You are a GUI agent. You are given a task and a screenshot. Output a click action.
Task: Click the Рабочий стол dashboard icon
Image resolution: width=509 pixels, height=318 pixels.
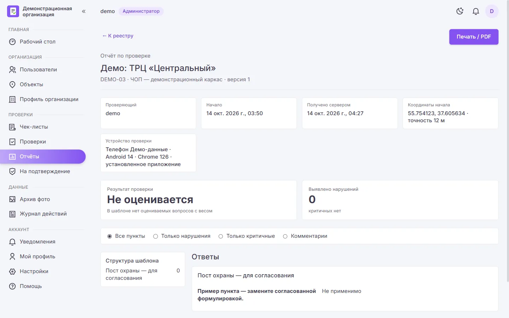coord(12,42)
